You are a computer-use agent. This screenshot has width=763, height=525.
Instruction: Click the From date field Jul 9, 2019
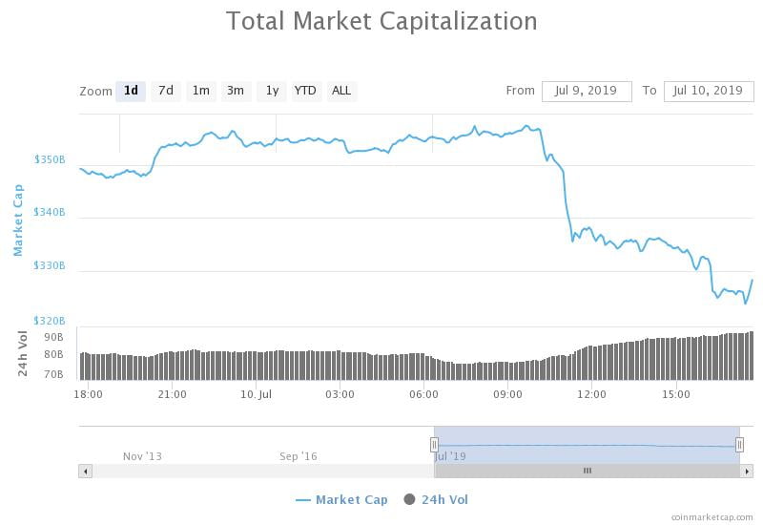(587, 91)
